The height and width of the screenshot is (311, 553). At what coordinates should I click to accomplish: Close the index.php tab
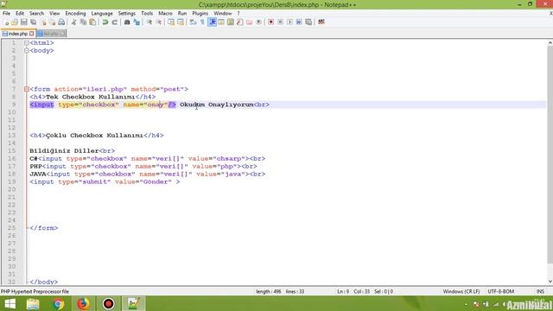32,34
